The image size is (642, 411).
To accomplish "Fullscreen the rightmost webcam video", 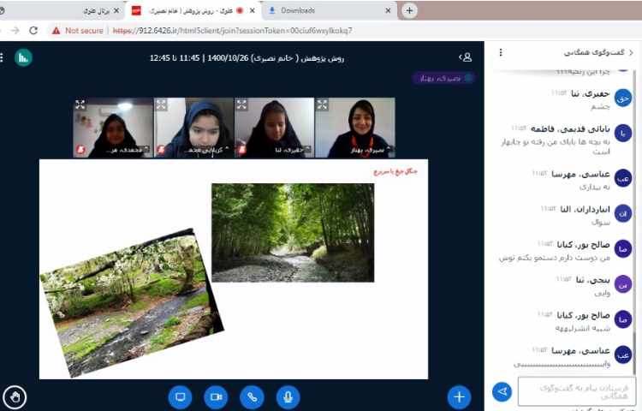I will (322, 104).
